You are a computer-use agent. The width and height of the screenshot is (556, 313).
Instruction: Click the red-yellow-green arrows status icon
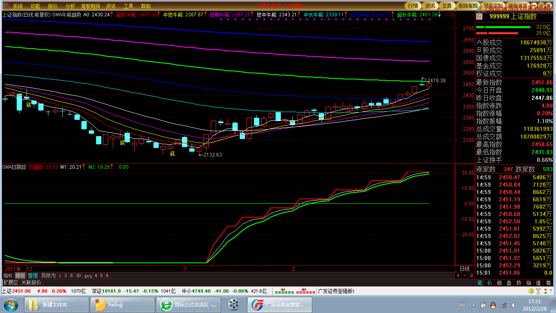coord(545,291)
